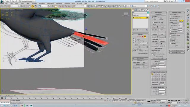Screen dimensions: 190x107
Task: Click the Save File quick access icon
Action: 10,1
